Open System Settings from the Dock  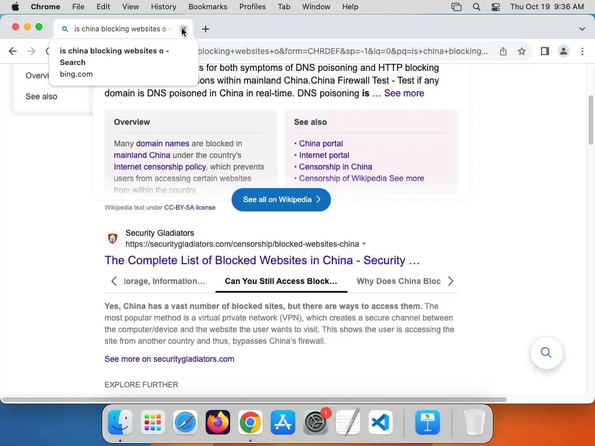tap(316, 423)
